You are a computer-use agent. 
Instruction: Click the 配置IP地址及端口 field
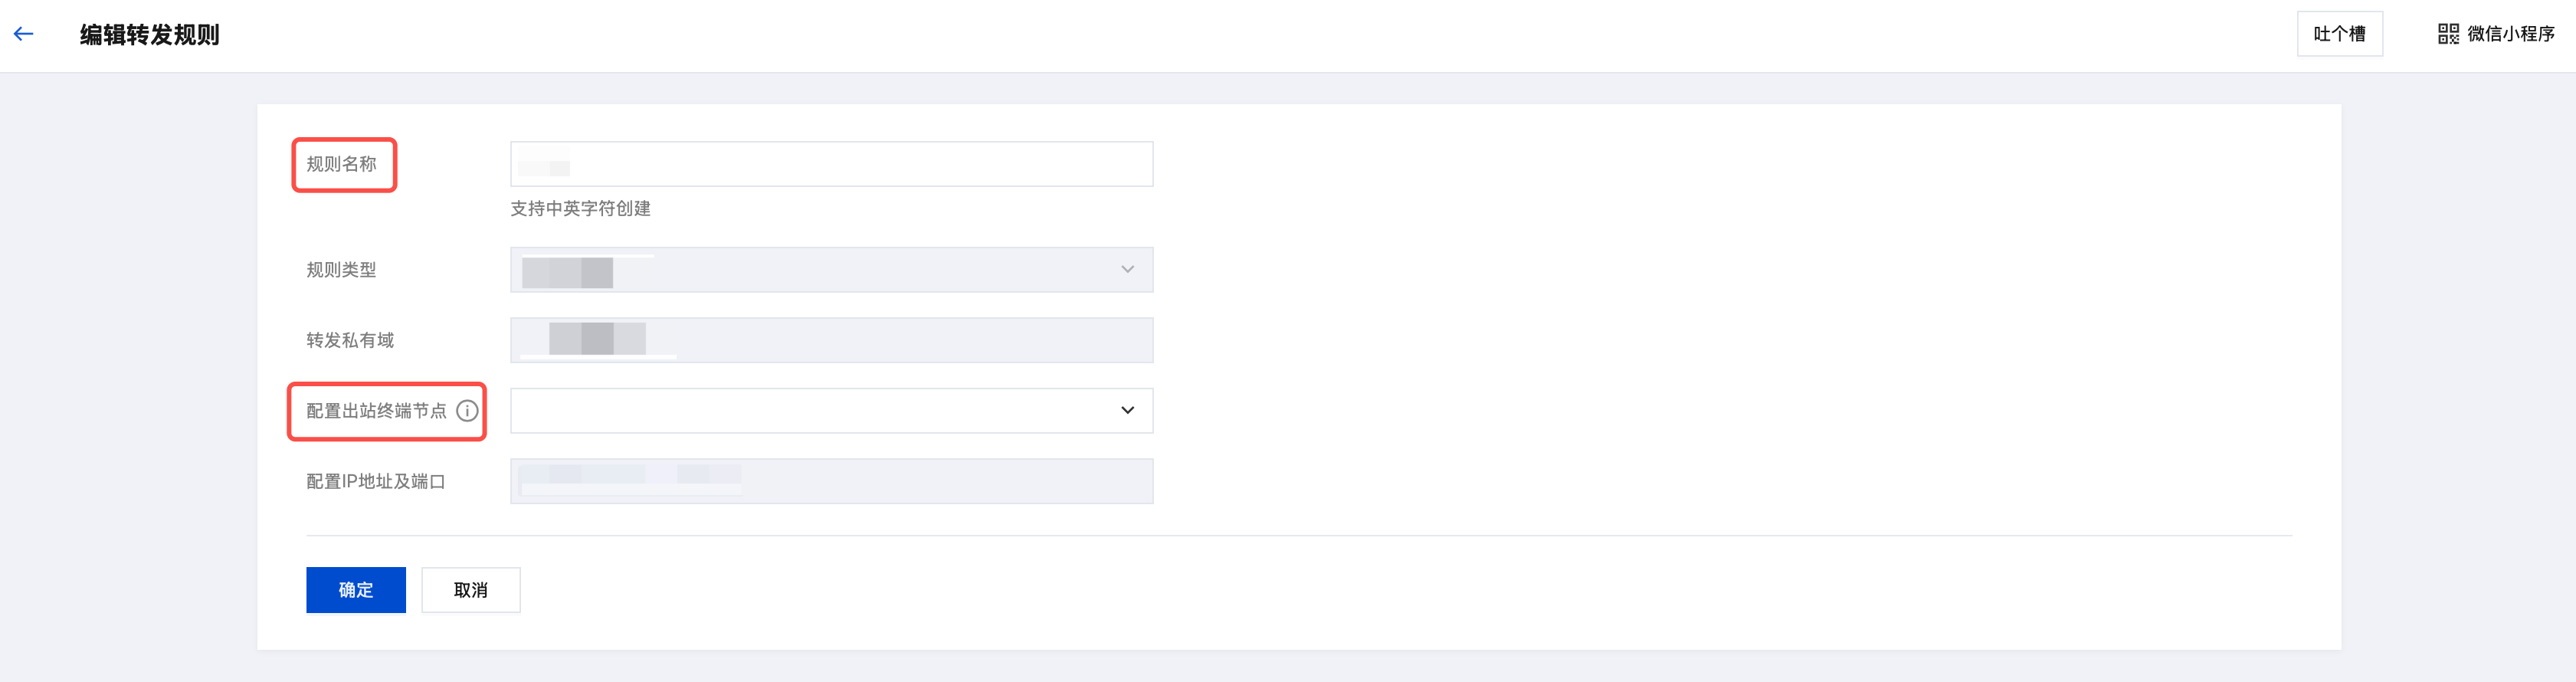pyautogui.click(x=830, y=481)
